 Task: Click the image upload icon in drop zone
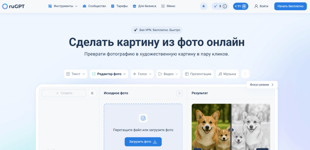point(143,118)
